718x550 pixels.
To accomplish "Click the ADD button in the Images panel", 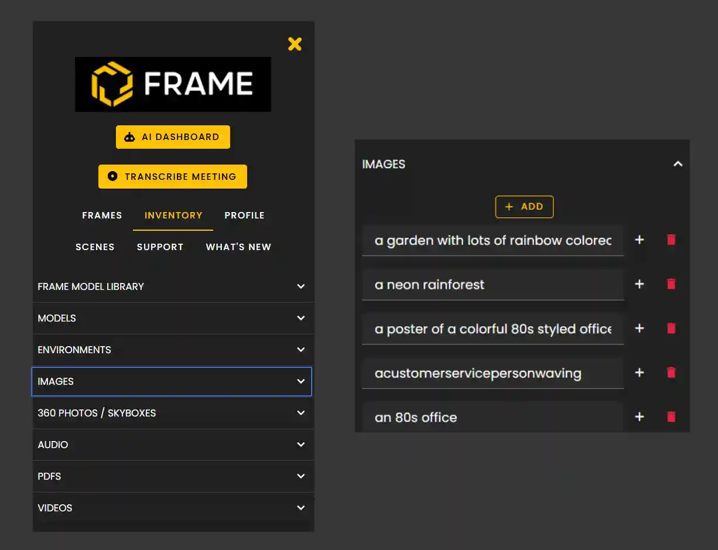I will click(x=524, y=207).
